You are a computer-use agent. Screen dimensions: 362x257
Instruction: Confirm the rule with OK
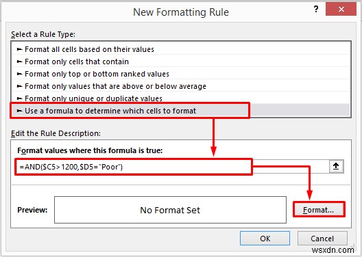(x=265, y=239)
